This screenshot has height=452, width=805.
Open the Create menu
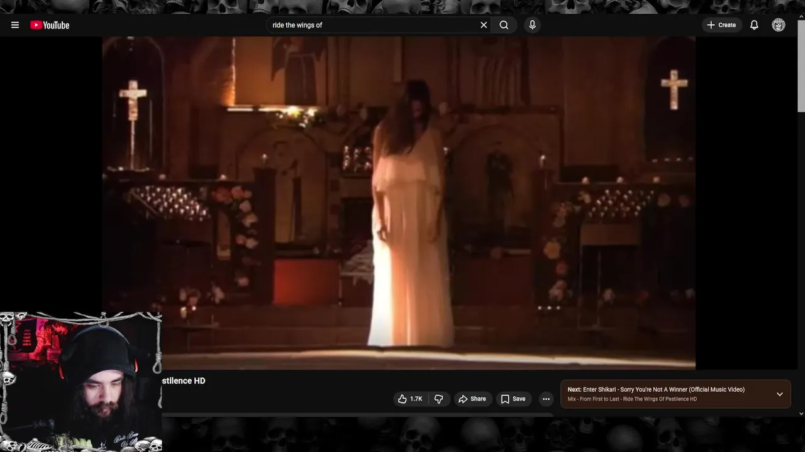721,25
